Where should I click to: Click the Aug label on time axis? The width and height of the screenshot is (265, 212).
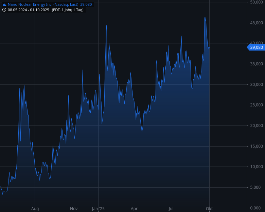click(x=35, y=209)
